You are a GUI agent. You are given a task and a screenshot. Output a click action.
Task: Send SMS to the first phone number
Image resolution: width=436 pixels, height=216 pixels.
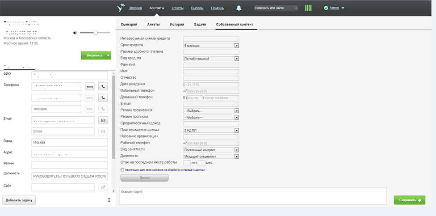click(x=90, y=87)
